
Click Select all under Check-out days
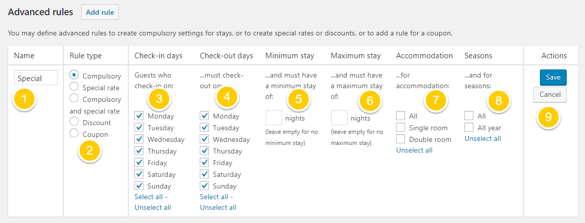click(x=214, y=197)
